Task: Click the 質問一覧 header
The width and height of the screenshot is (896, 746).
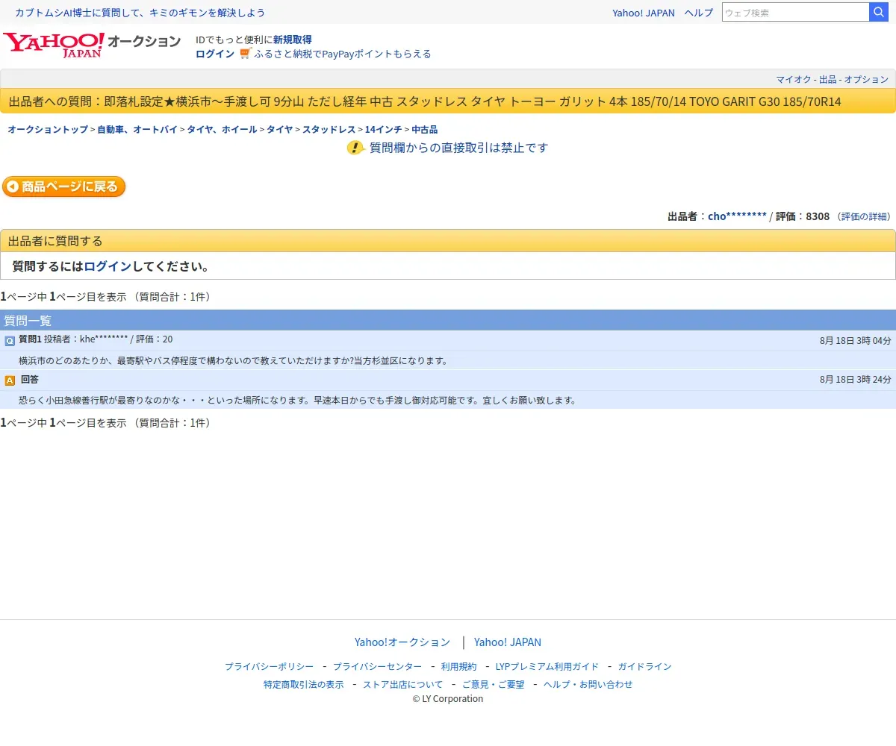Action: pos(448,321)
